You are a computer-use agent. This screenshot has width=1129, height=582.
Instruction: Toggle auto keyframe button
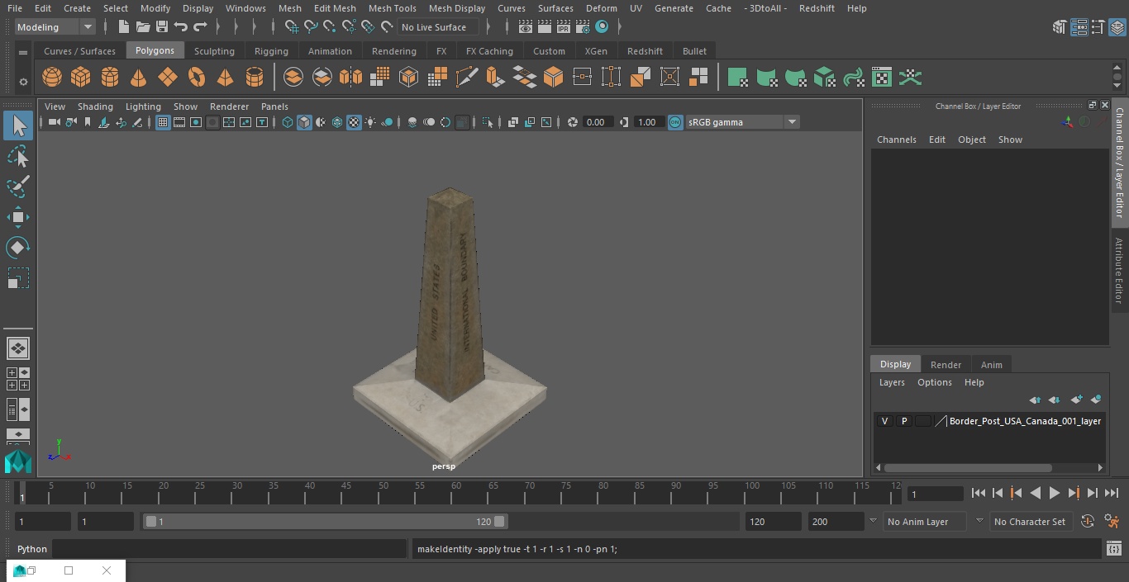[1088, 522]
